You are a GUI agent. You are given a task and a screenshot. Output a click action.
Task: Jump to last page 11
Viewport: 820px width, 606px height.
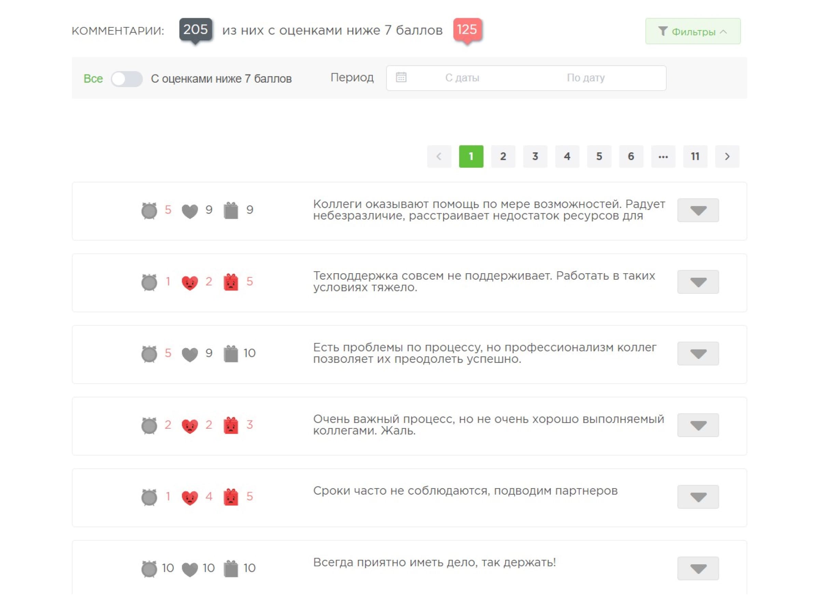[x=695, y=157]
